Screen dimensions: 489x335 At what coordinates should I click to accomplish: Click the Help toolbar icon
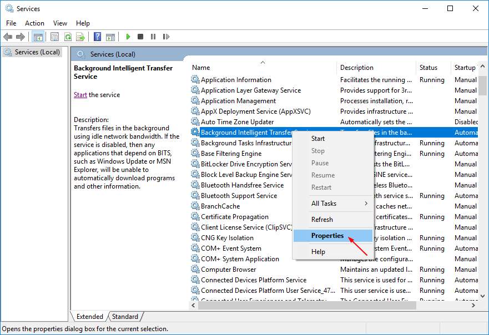(x=97, y=37)
